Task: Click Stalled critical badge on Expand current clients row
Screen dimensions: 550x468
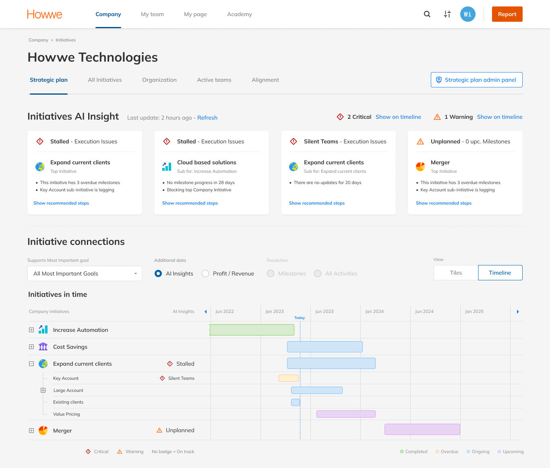Action: tap(170, 364)
